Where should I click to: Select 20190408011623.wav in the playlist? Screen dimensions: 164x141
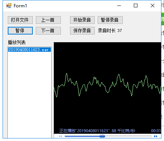tap(29, 50)
